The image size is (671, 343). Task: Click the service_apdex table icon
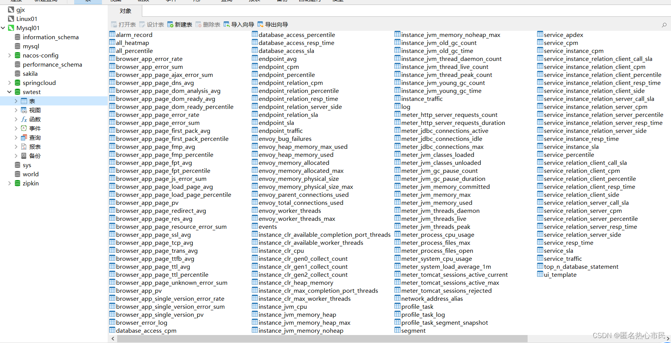click(540, 34)
